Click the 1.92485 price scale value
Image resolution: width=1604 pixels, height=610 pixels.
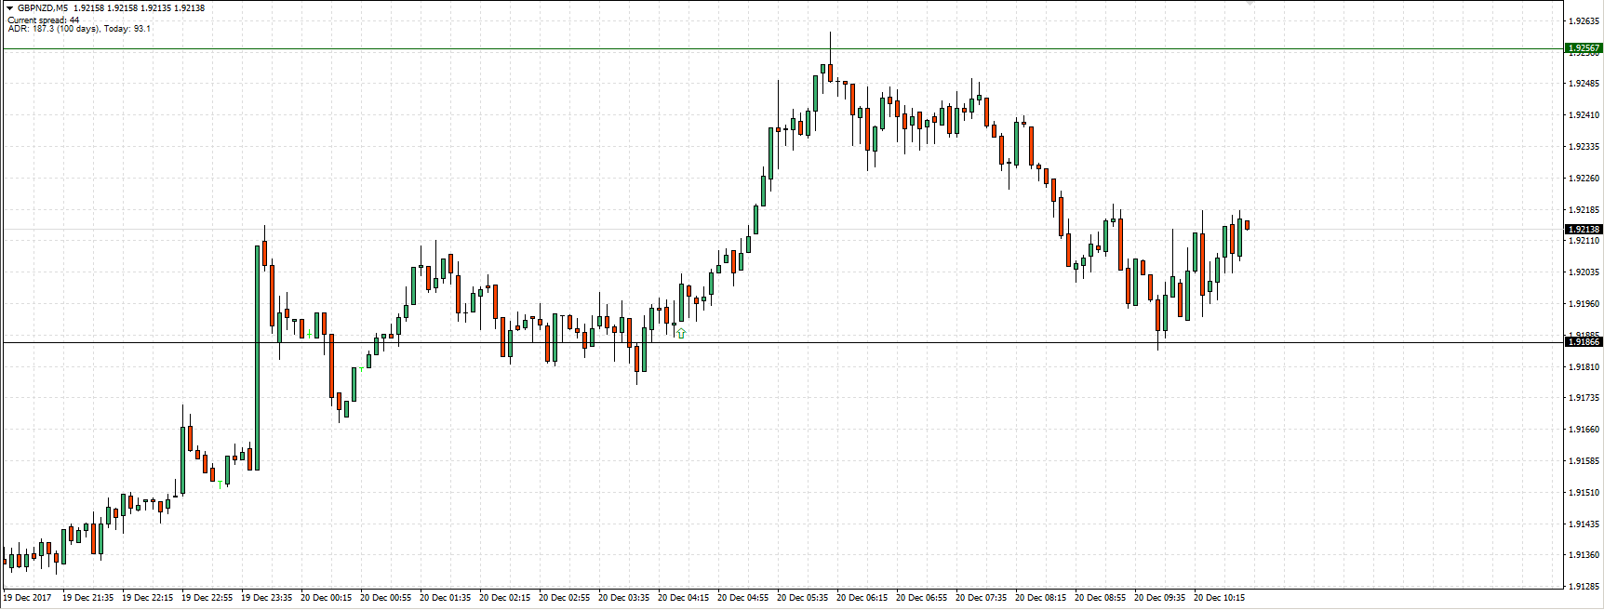[x=1584, y=84]
